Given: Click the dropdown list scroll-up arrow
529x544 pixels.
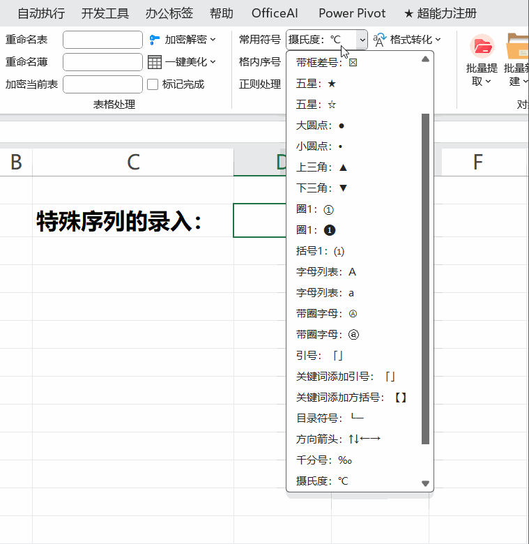Looking at the screenshot, I should coord(425,59).
